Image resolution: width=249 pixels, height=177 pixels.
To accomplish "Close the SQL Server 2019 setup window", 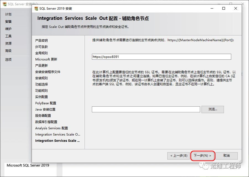I will click(236, 8).
